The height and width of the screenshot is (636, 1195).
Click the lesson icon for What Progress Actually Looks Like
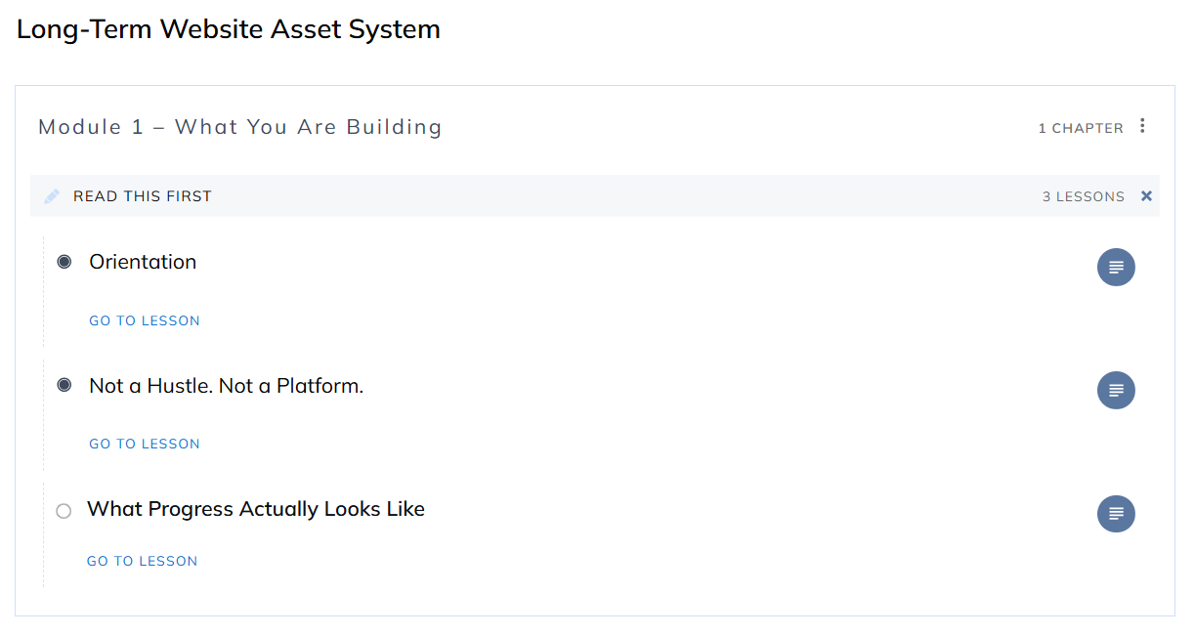(1116, 514)
